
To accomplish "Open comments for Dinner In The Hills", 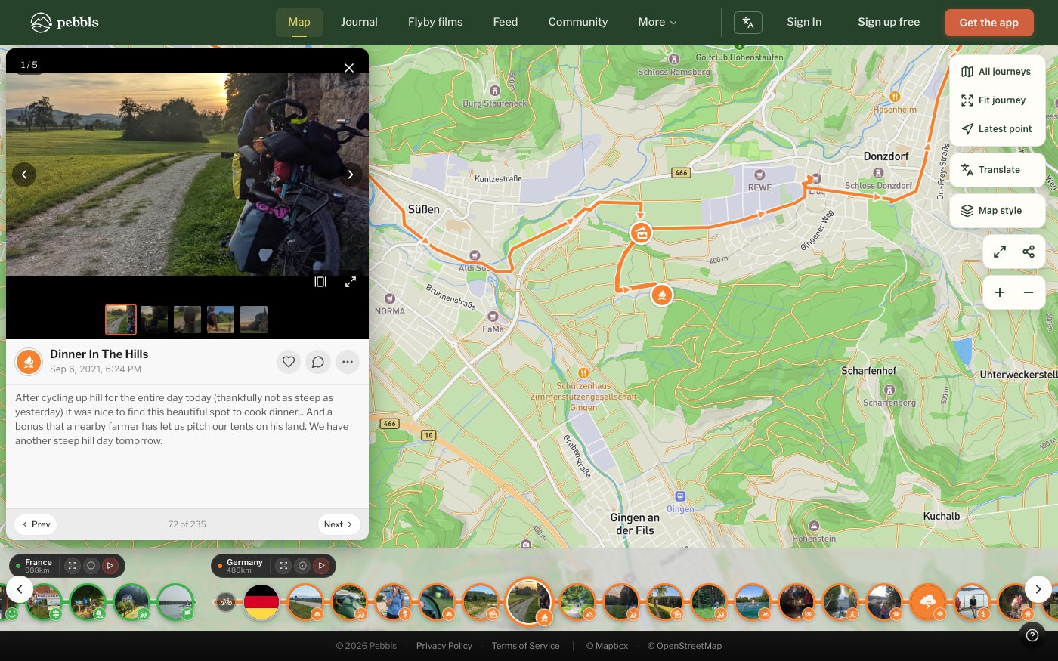I will coord(318,362).
